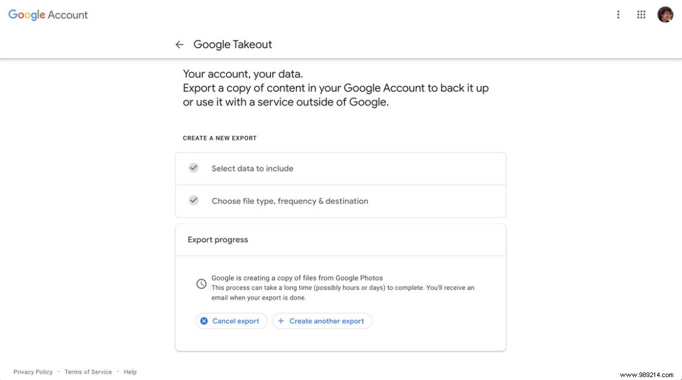682x380 pixels.
Task: Select the Create a new export heading
Action: [219, 138]
